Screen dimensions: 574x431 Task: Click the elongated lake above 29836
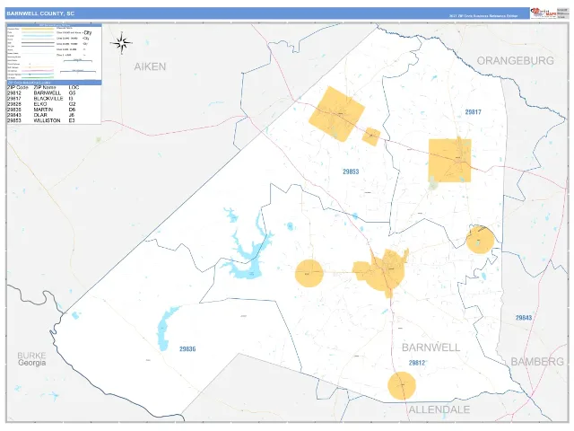167,329
